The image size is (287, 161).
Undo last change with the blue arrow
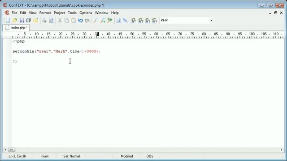80,20
